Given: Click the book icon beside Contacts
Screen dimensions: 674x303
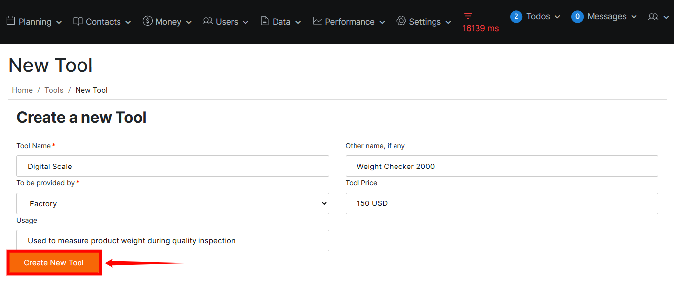Looking at the screenshot, I should pyautogui.click(x=78, y=21).
